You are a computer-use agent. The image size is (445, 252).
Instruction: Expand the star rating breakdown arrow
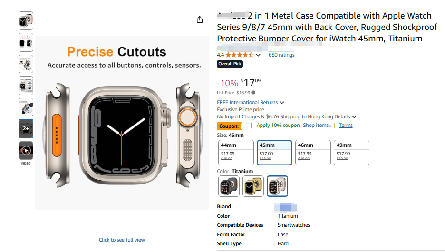click(x=258, y=55)
